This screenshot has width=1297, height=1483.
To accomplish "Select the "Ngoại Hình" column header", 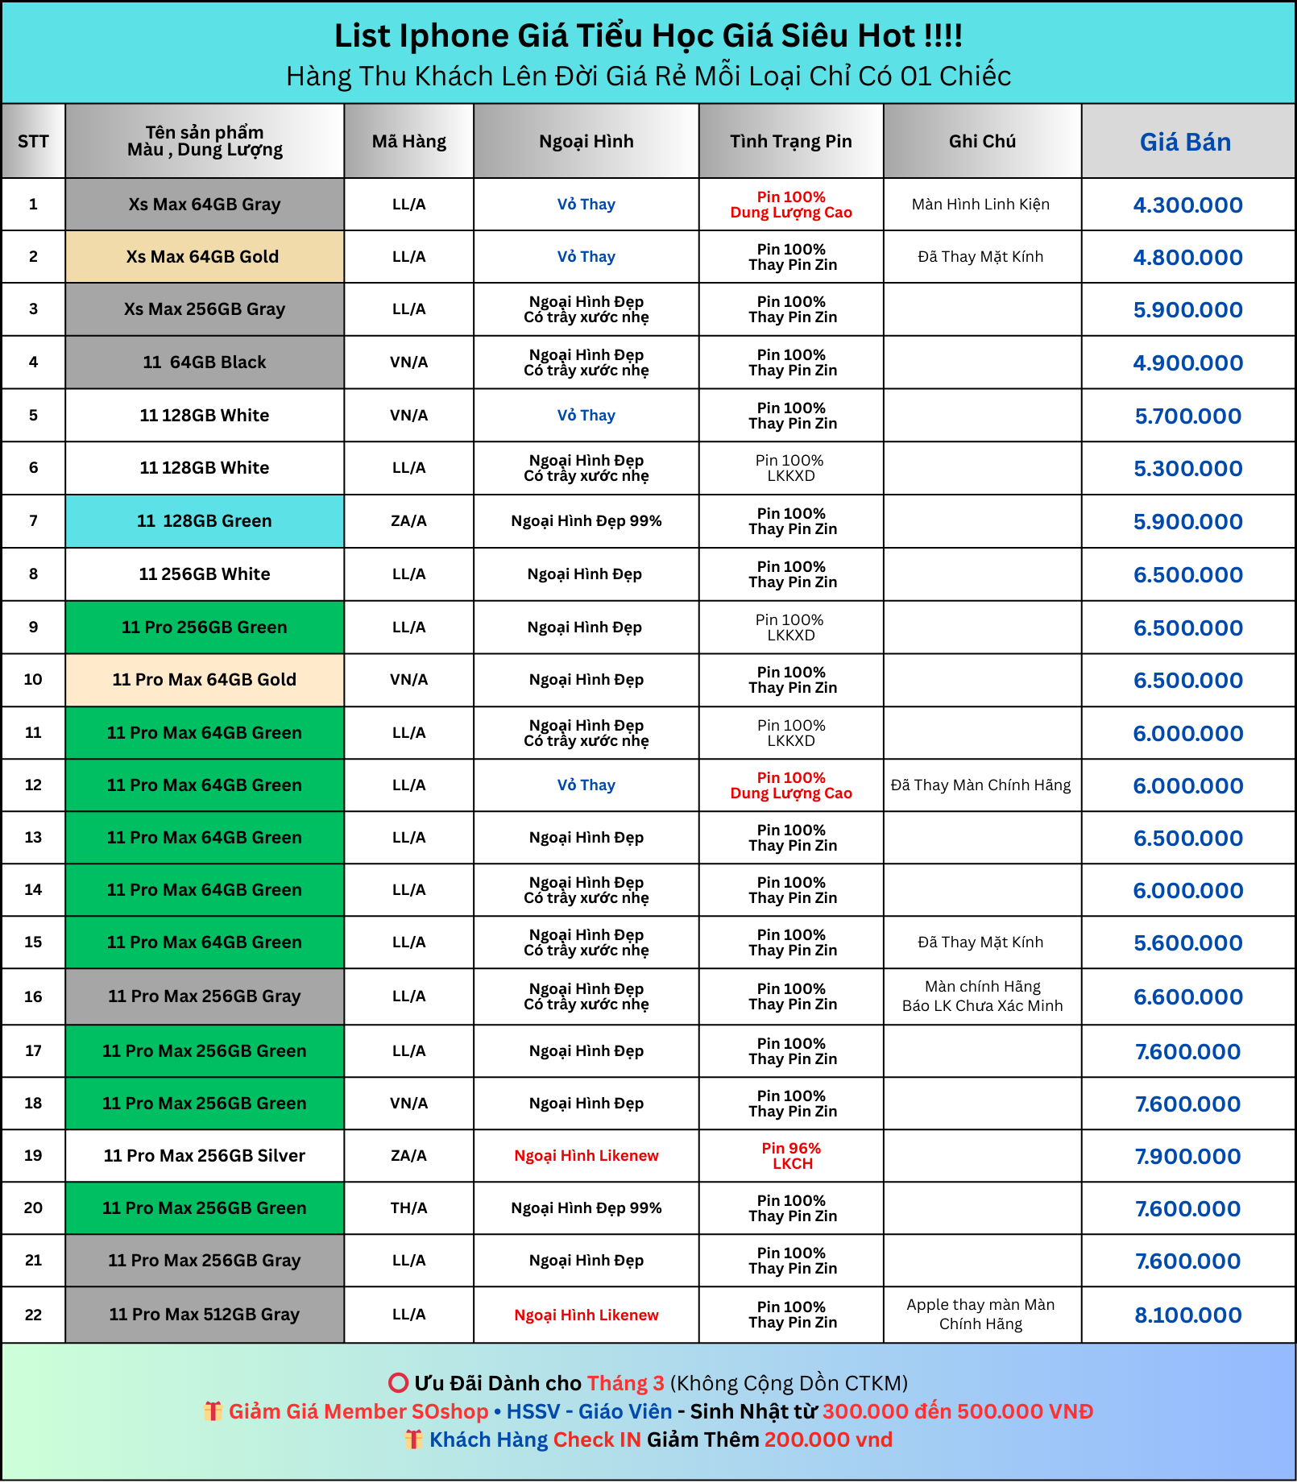I will (x=586, y=141).
